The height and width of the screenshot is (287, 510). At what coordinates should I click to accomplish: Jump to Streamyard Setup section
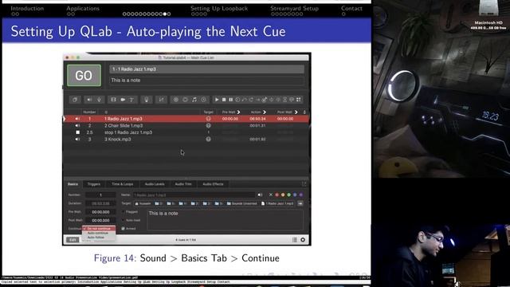pyautogui.click(x=294, y=9)
